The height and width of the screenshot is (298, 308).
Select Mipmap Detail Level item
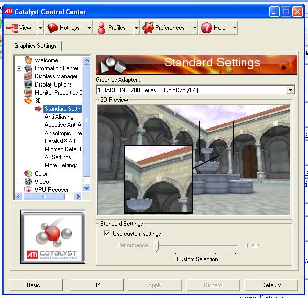coord(63,149)
